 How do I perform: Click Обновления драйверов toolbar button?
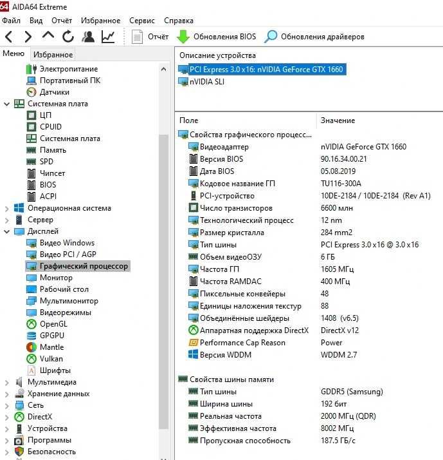[314, 37]
